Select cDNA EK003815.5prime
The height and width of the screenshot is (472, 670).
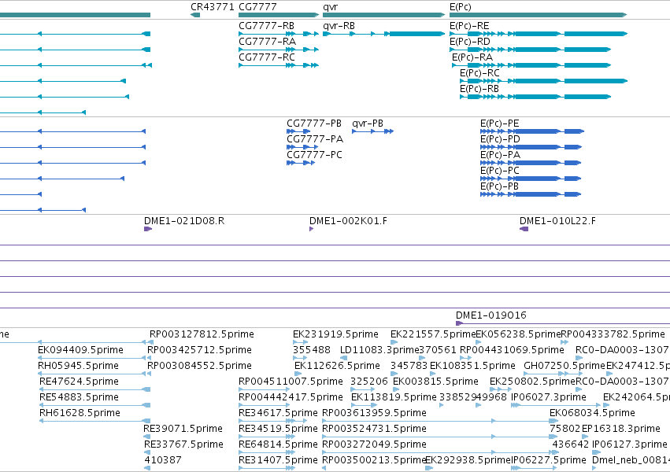pos(396,389)
